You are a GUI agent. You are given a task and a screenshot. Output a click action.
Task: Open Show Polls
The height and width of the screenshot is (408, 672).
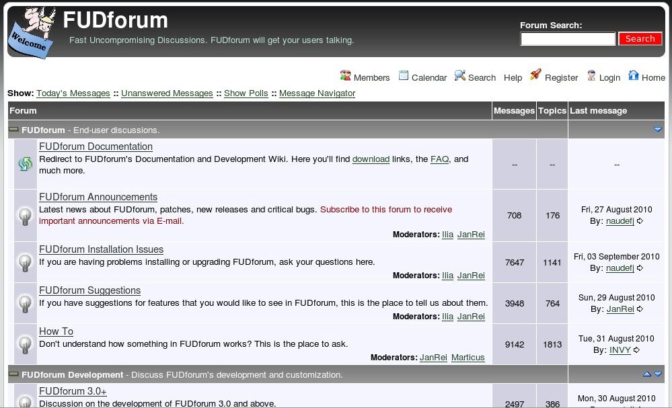coord(246,93)
